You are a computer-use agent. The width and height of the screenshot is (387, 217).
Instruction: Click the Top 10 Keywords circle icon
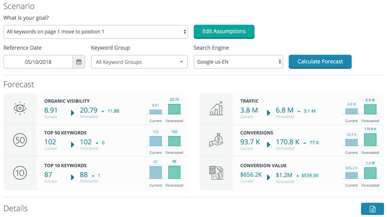[20, 173]
